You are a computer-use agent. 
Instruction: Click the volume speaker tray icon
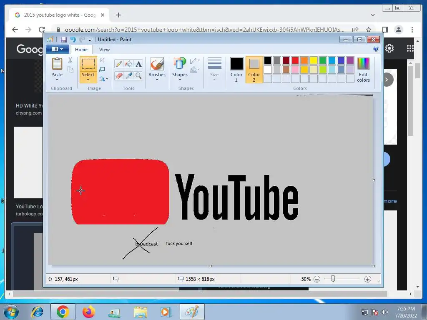coord(384,312)
